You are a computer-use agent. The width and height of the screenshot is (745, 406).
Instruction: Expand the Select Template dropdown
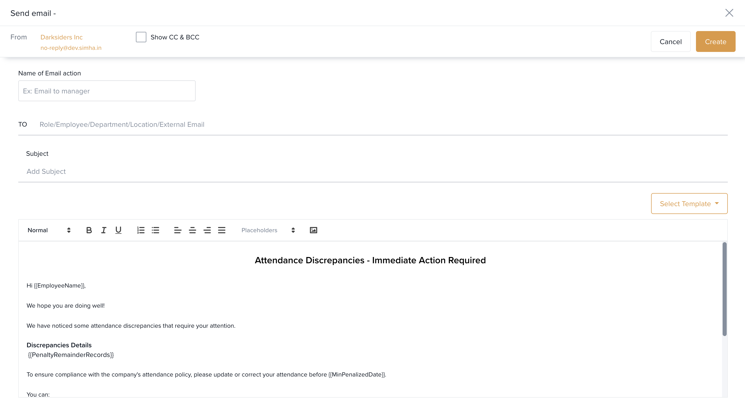[x=689, y=204]
